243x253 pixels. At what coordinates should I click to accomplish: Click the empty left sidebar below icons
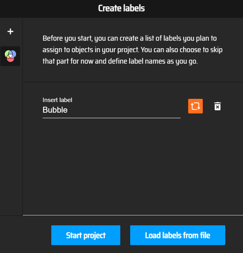coord(11,140)
